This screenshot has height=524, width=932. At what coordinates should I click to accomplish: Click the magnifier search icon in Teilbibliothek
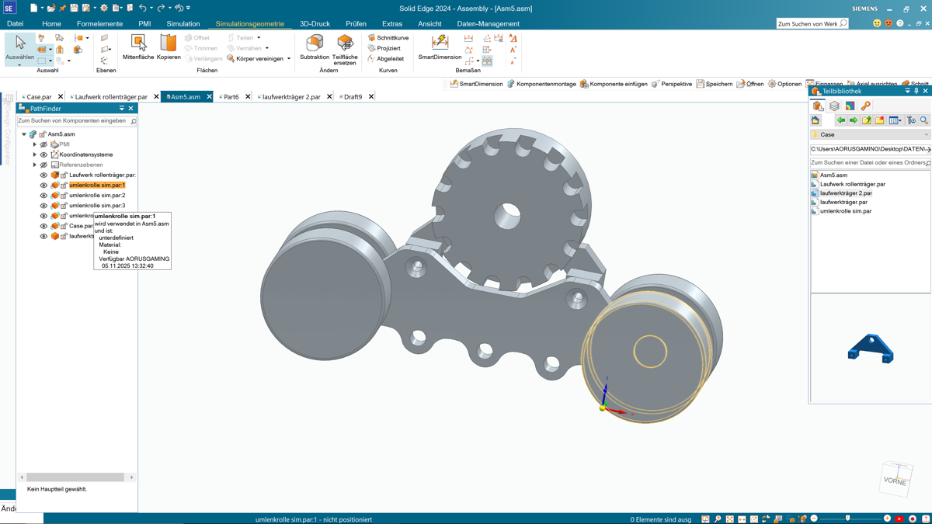click(x=923, y=120)
